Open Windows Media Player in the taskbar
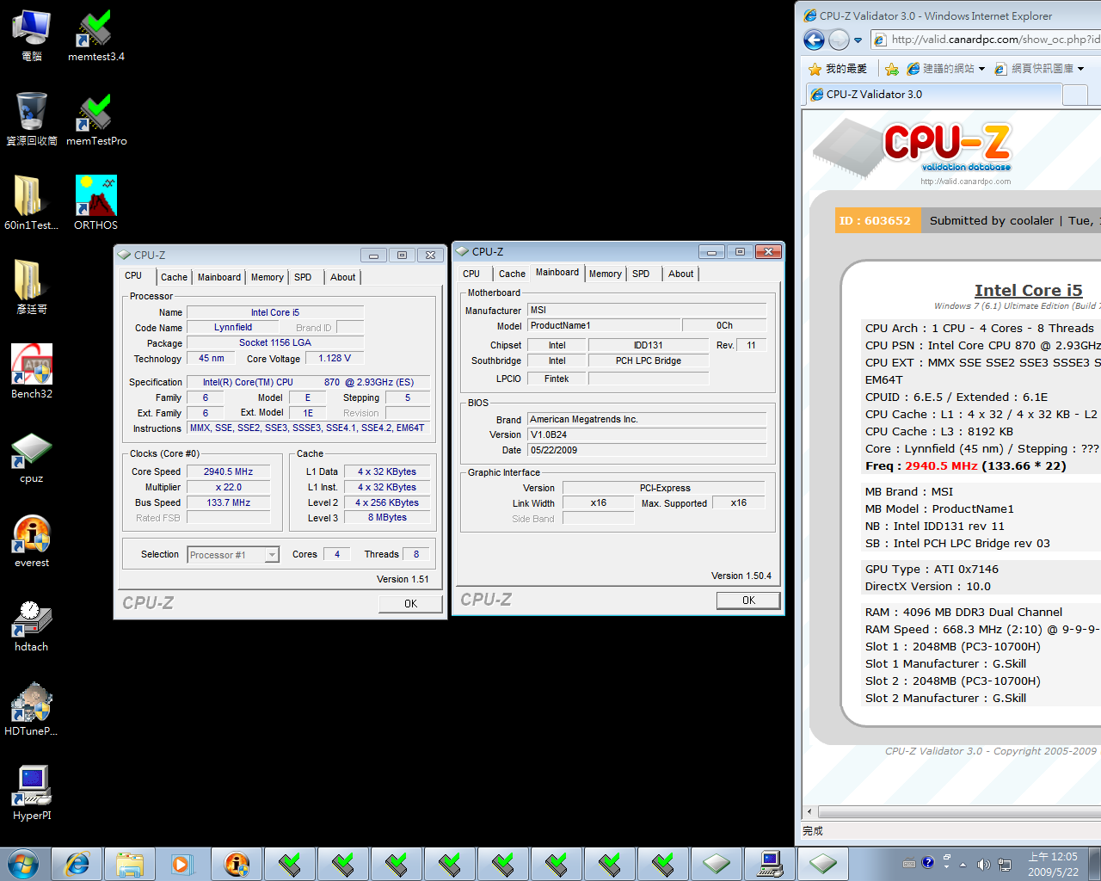Viewport: 1101px width, 881px height. coord(181,863)
